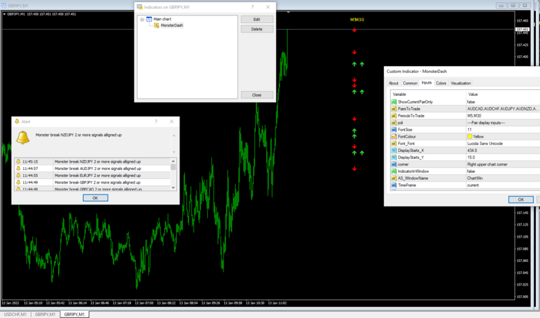Edit the ShowCurrentPairOnly false value
This screenshot has width=540, height=318.
coord(503,102)
